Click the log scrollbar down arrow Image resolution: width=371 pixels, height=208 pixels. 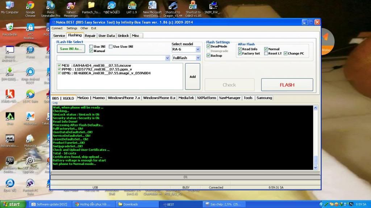tap(316, 167)
